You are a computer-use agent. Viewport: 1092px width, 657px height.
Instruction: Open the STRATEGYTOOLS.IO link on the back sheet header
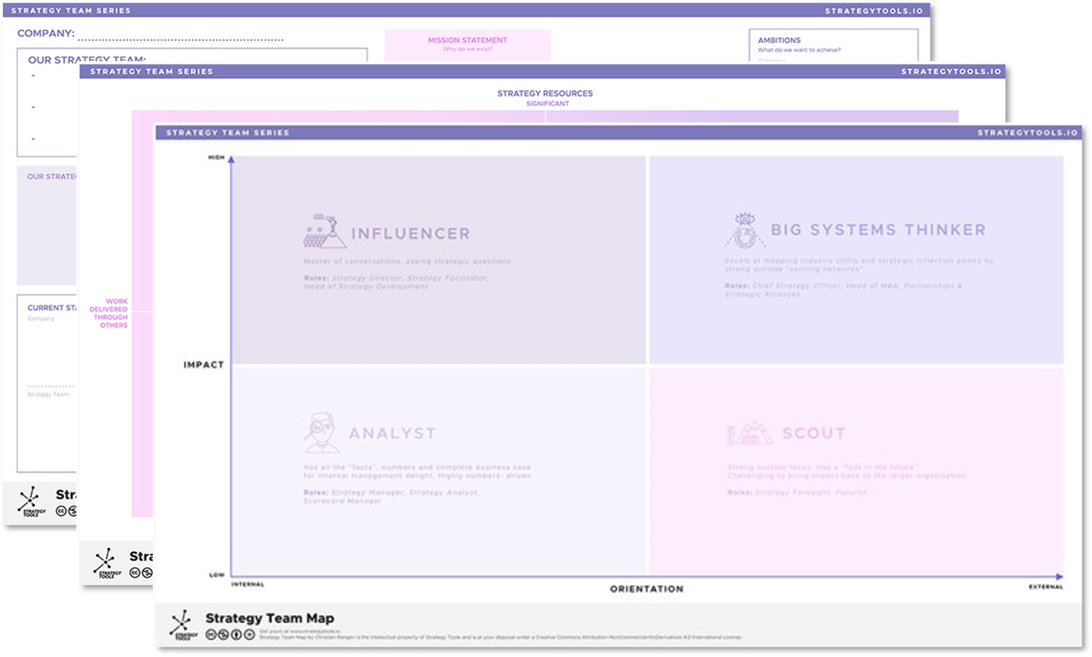coord(873,11)
